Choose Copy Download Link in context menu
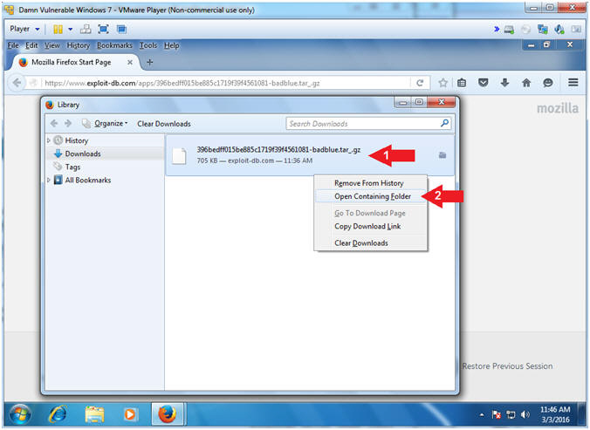Screen dimensions: 590x430 tap(371, 226)
